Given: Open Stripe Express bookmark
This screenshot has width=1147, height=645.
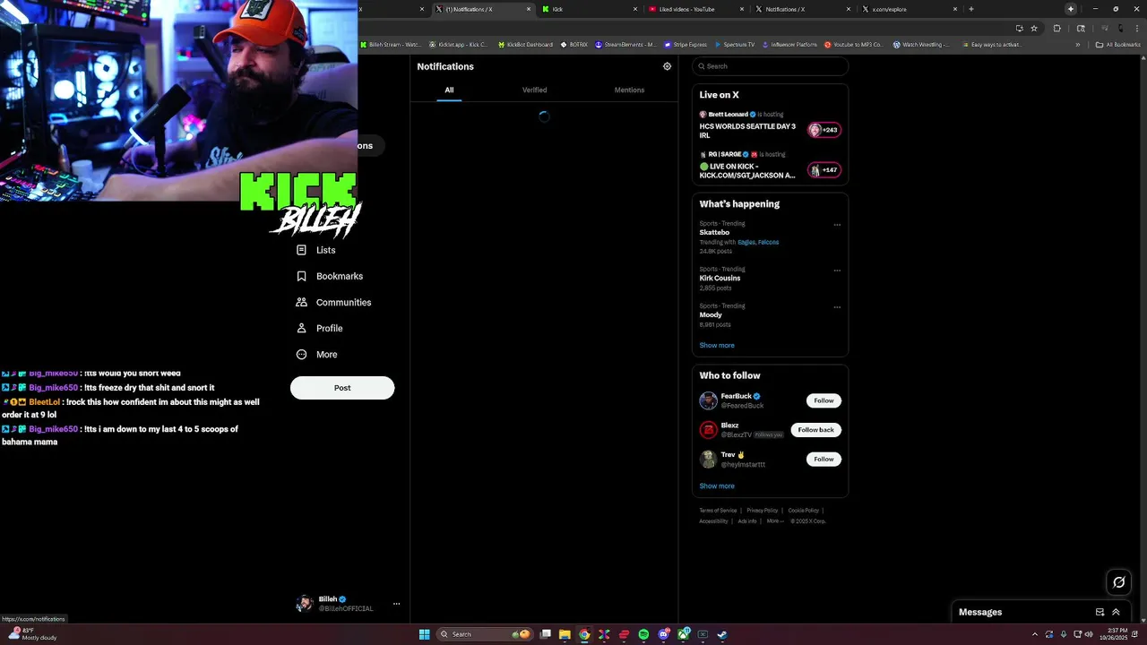Looking at the screenshot, I should 685,45.
